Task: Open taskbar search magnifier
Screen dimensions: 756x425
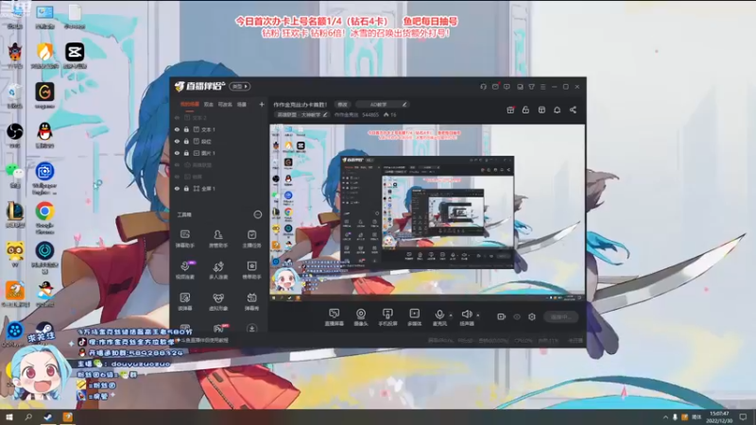Action: [x=28, y=417]
